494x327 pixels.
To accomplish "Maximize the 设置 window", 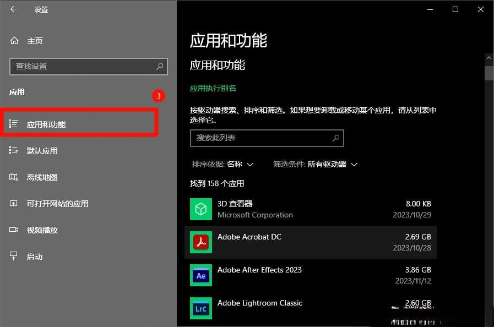I will pyautogui.click(x=455, y=9).
